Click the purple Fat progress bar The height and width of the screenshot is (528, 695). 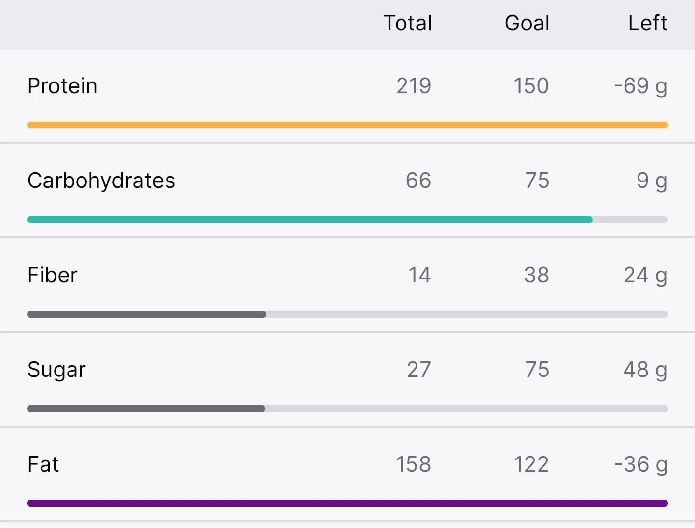pyautogui.click(x=347, y=503)
